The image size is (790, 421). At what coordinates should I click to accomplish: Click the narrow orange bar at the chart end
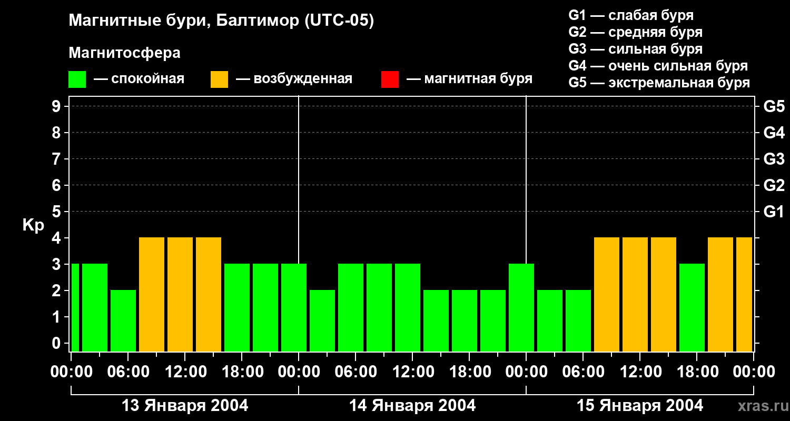(x=744, y=294)
